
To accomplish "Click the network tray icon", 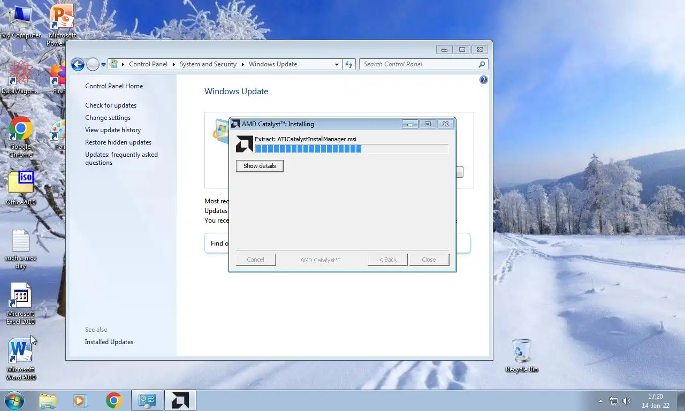I will pos(614,401).
